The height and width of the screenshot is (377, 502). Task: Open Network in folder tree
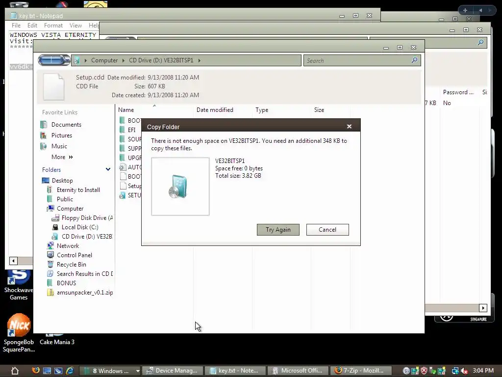[68, 245]
